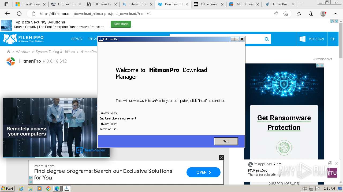The width and height of the screenshot is (343, 192).
Task: Open the Read Aloud icon in address bar
Action: tap(276, 14)
